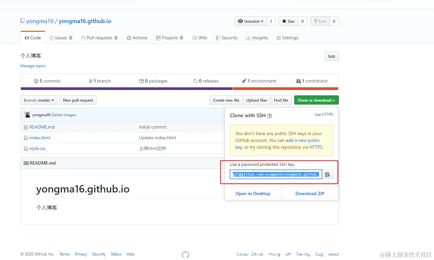Click the language breakdown color bar
Viewport: 434px width, 260px height.
click(179, 89)
